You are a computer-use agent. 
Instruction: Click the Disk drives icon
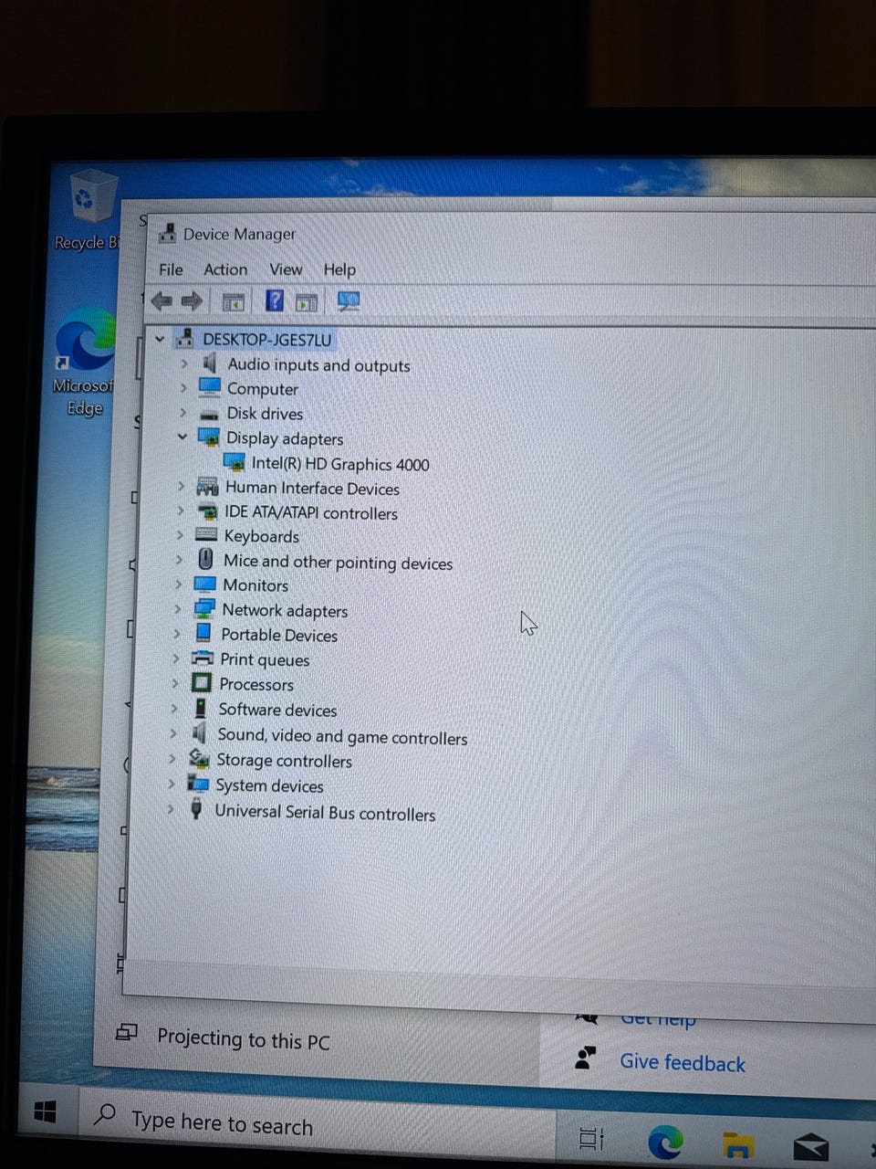(x=209, y=414)
